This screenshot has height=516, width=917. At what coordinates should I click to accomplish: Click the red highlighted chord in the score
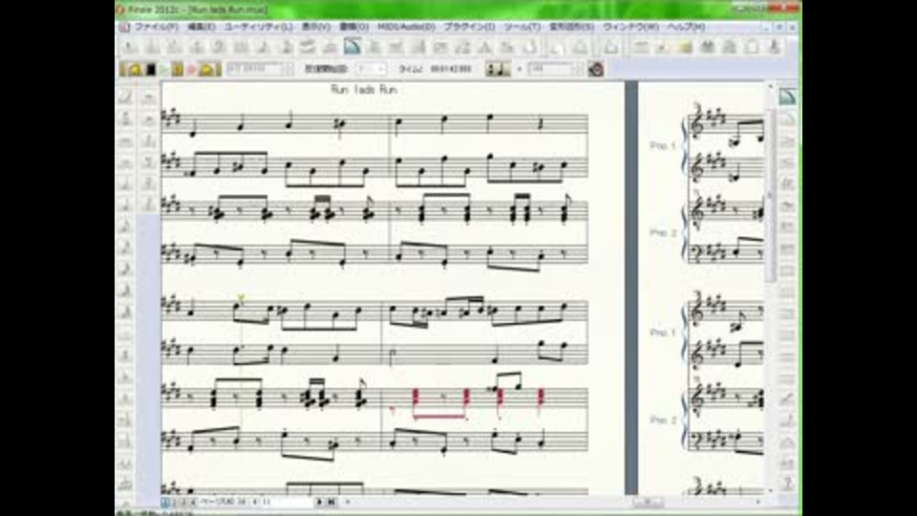(416, 398)
